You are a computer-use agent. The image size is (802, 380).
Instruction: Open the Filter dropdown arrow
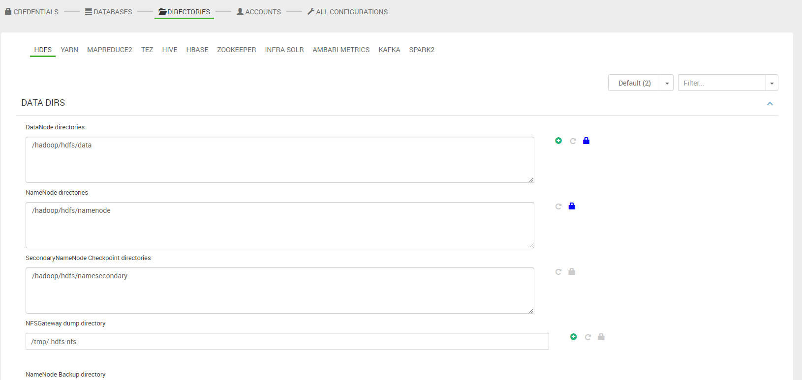[771, 83]
